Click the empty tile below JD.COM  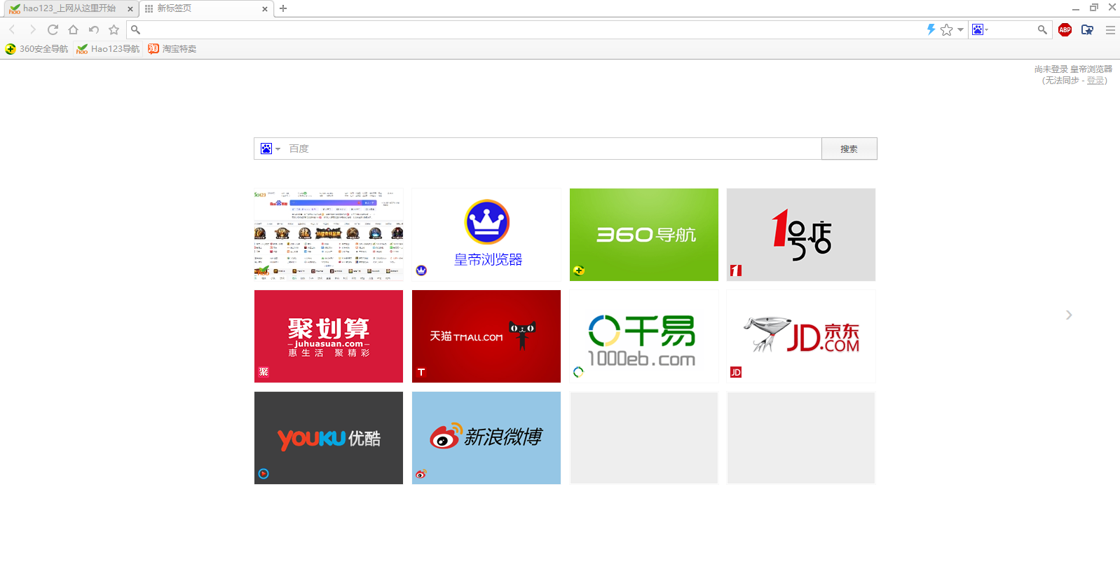[x=801, y=438]
